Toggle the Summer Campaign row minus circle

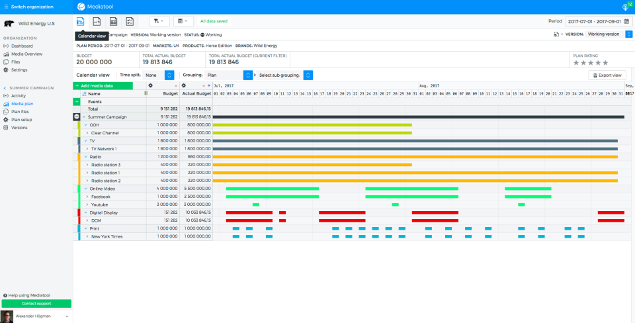pos(77,116)
